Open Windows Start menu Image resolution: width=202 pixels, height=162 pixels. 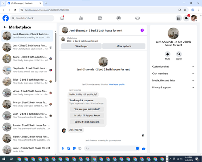4,159
